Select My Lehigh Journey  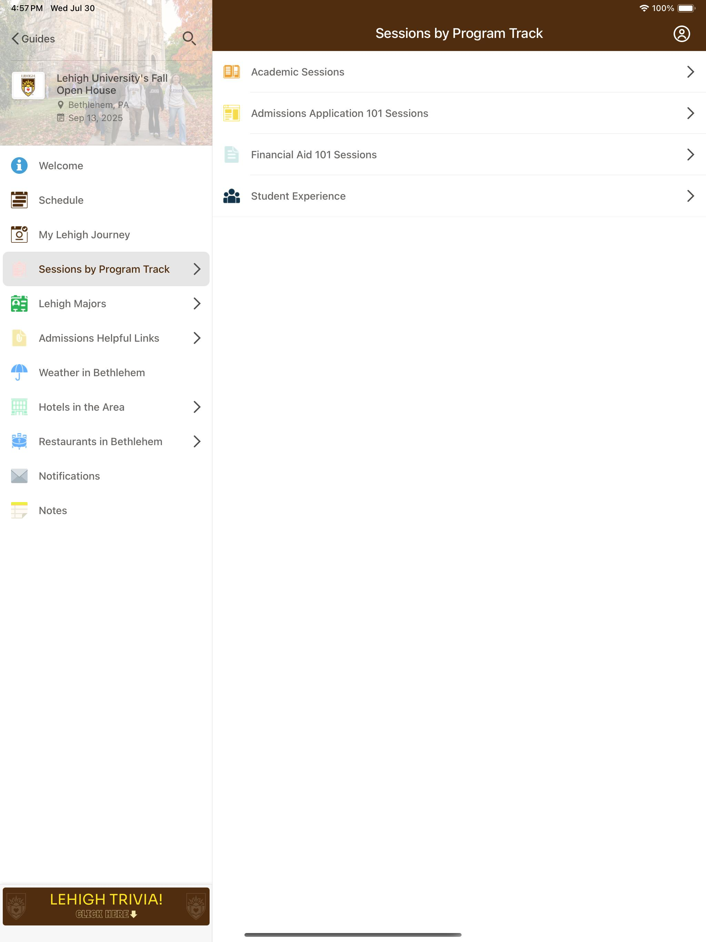pyautogui.click(x=106, y=235)
